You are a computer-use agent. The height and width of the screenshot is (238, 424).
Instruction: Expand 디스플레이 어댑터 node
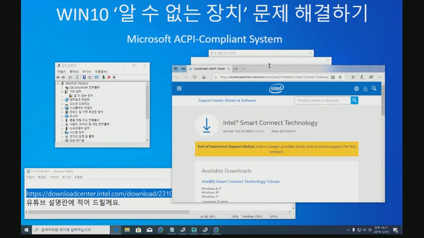coord(62,108)
